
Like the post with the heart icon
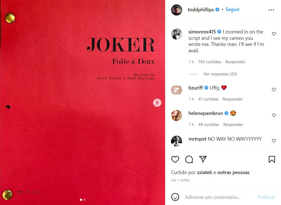pyautogui.click(x=175, y=159)
